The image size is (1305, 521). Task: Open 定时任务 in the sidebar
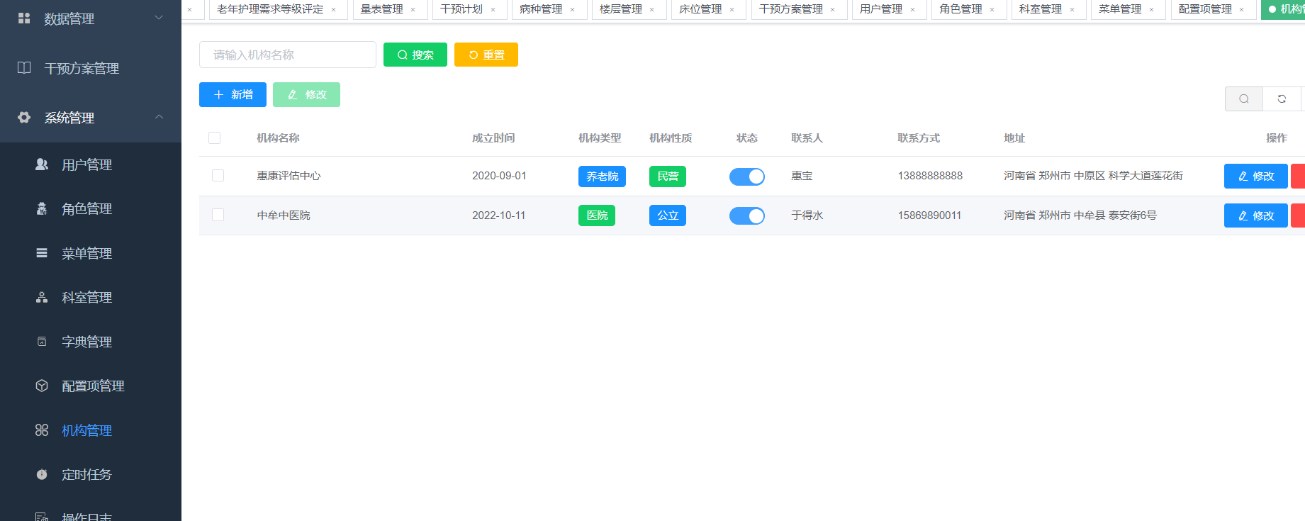coord(86,475)
